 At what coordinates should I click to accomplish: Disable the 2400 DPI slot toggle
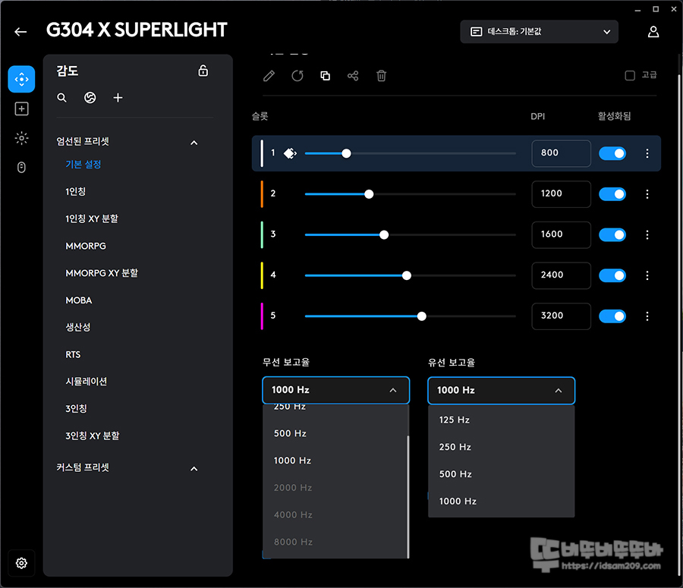[x=612, y=275]
